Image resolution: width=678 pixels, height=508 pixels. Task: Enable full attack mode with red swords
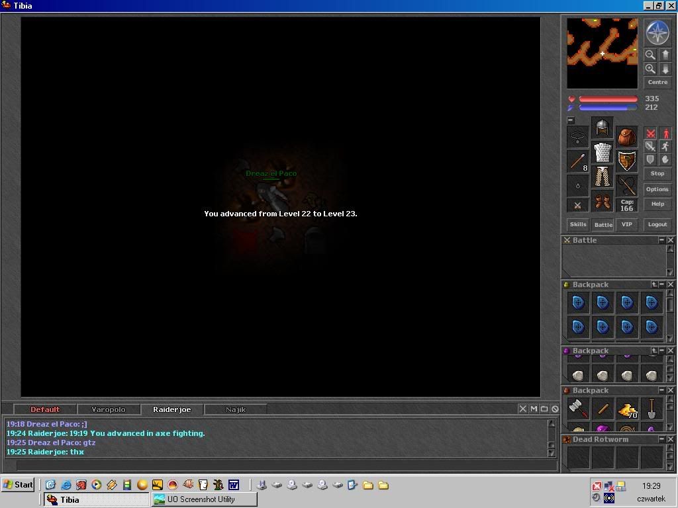point(650,133)
